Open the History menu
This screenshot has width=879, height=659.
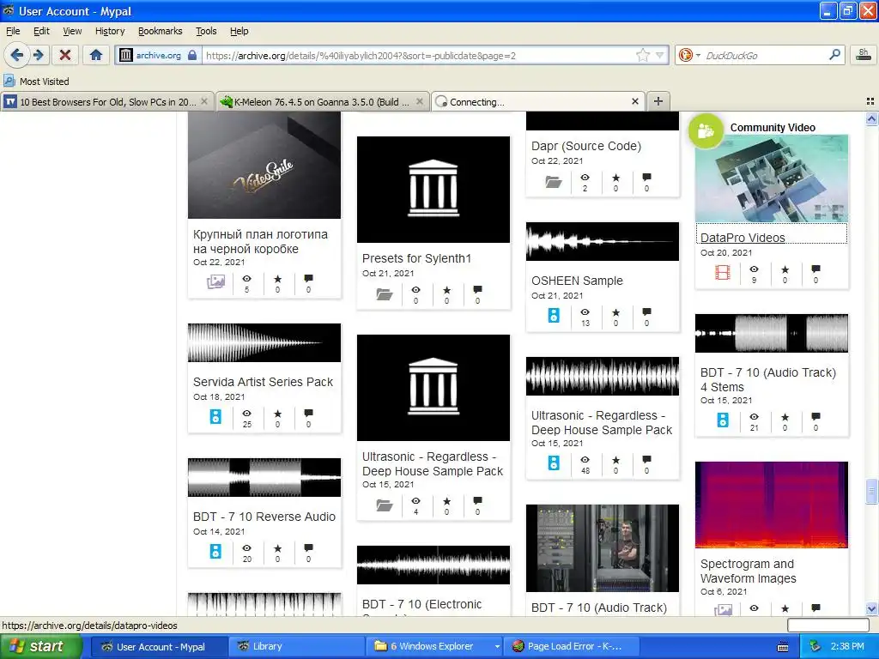coord(110,31)
